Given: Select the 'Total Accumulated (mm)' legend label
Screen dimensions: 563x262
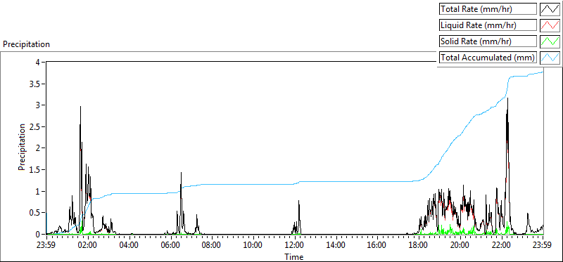Looking at the screenshot, I should [x=488, y=58].
